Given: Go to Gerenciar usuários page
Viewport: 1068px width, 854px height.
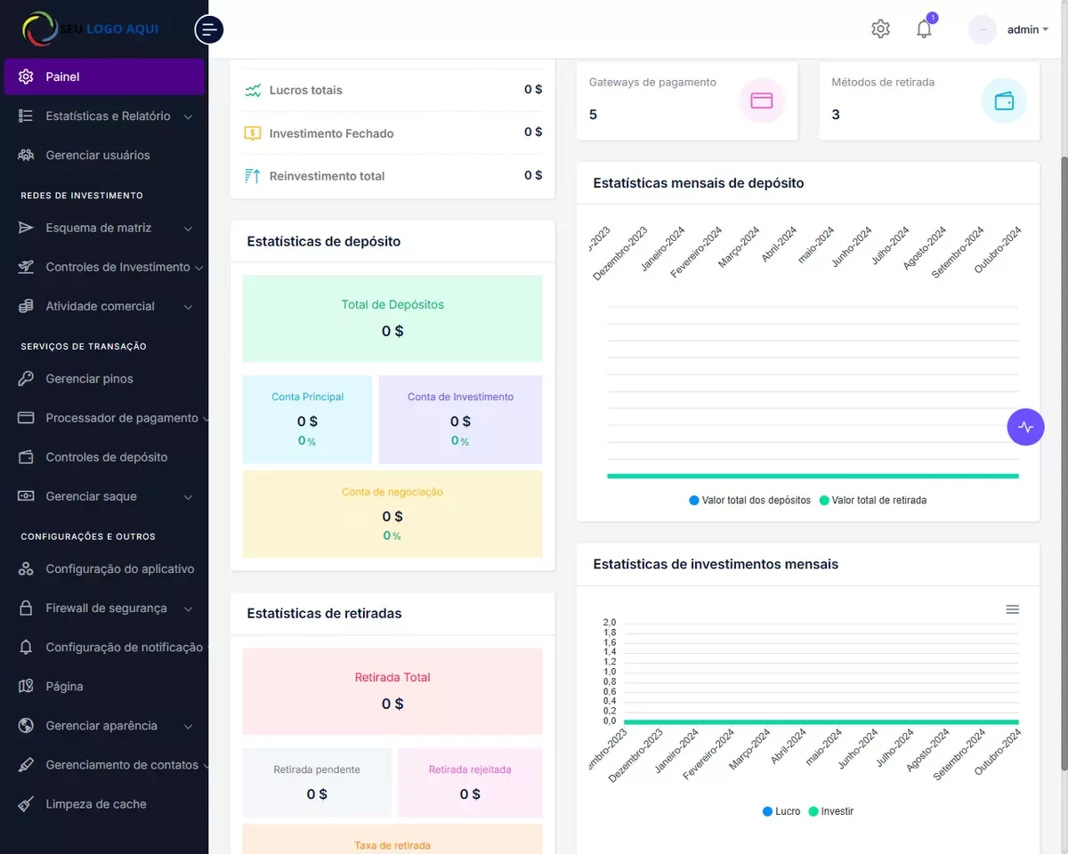Looking at the screenshot, I should (98, 155).
